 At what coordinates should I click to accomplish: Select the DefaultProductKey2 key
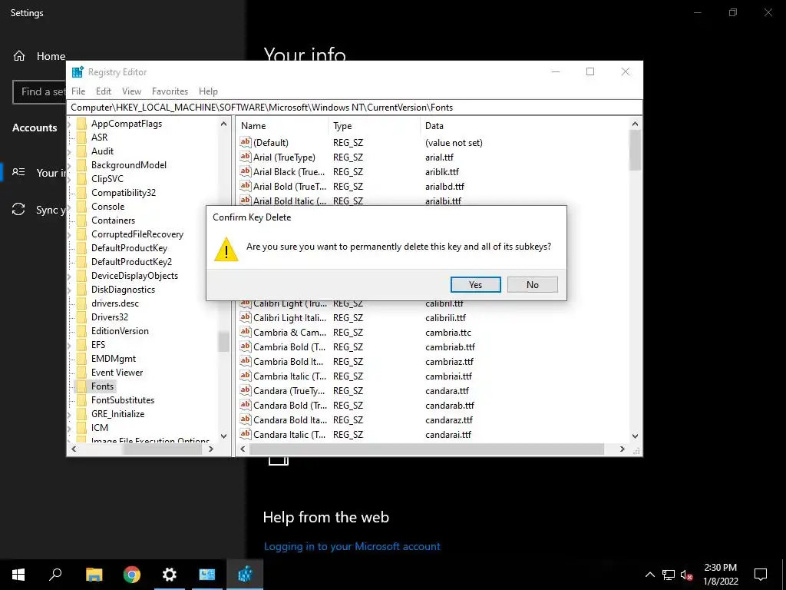[x=131, y=262]
